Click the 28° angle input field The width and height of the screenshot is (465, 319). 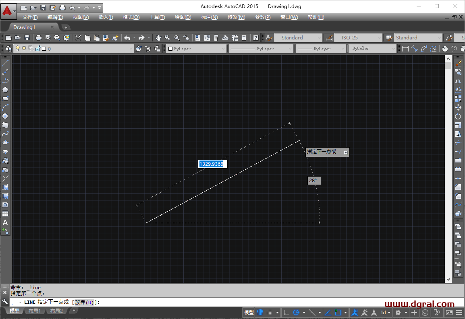point(314,180)
